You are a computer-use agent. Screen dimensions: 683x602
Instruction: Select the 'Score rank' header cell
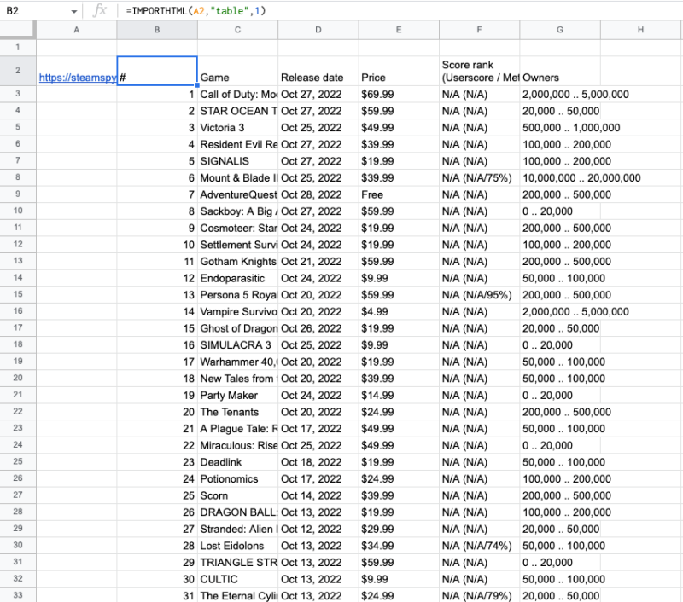[x=479, y=71]
